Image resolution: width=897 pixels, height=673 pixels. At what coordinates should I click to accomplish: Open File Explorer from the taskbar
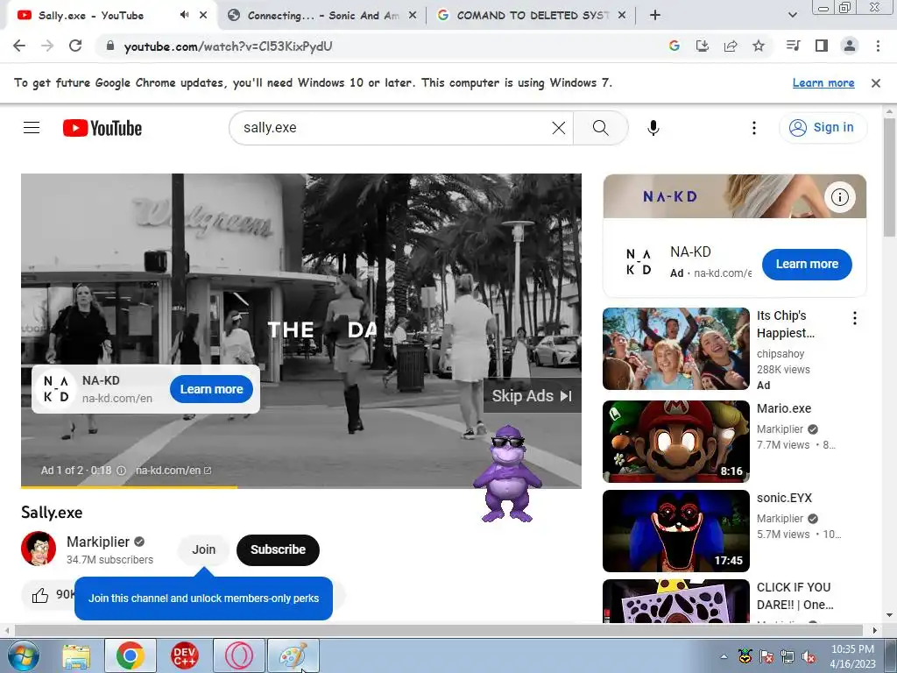[76, 655]
